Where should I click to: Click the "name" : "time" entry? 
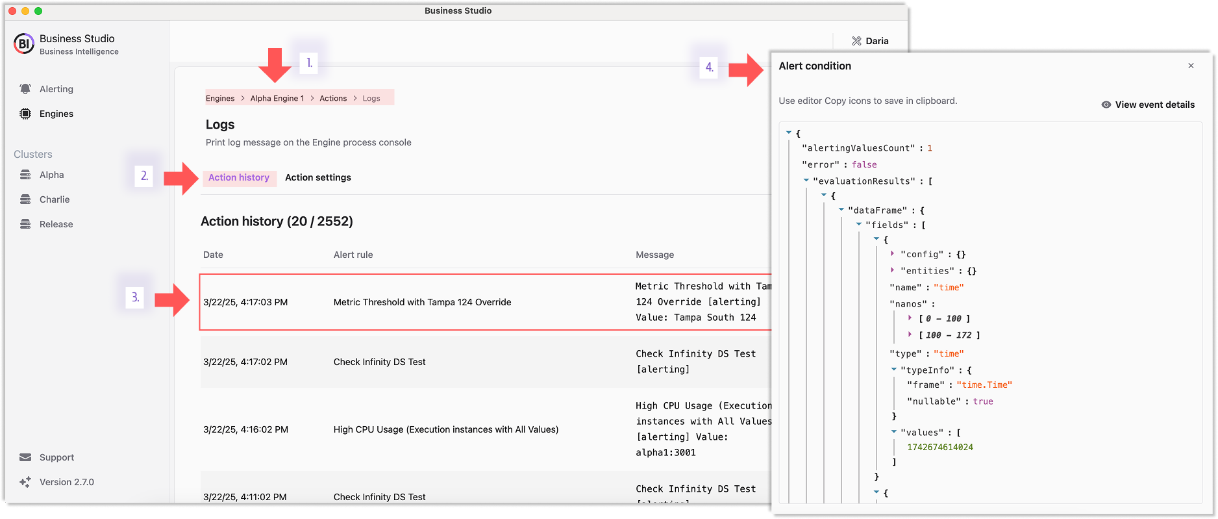tap(926, 287)
